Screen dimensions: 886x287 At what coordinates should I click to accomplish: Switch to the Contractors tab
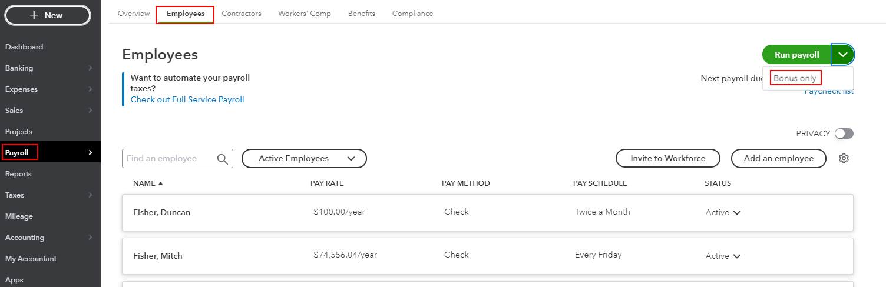click(241, 14)
